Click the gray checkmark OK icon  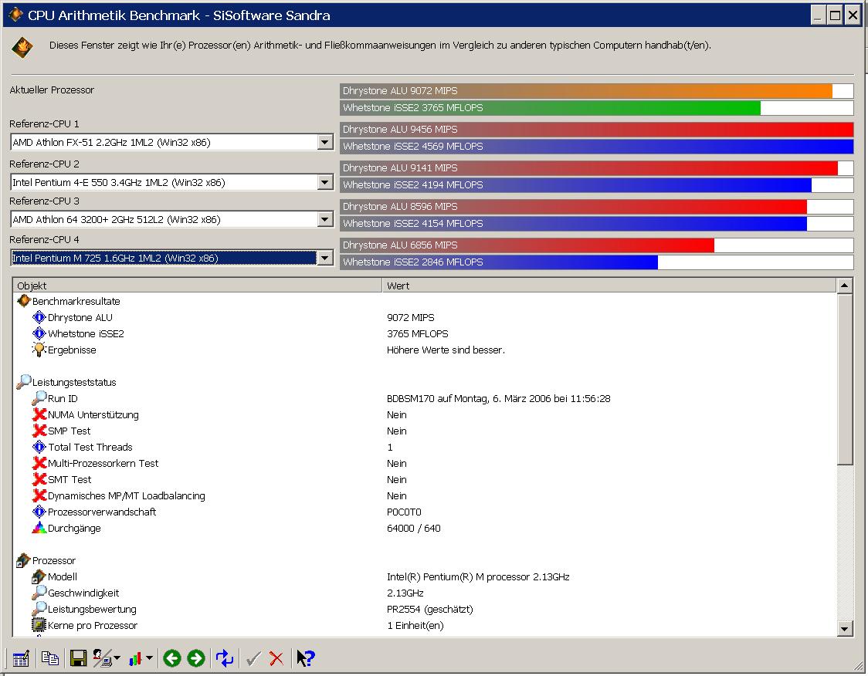click(253, 658)
